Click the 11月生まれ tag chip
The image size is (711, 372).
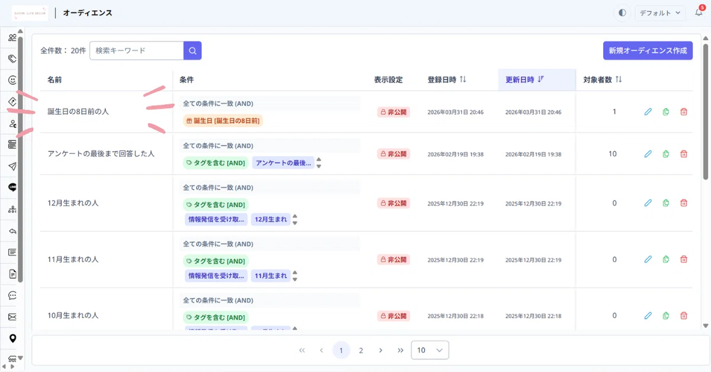tap(270, 276)
